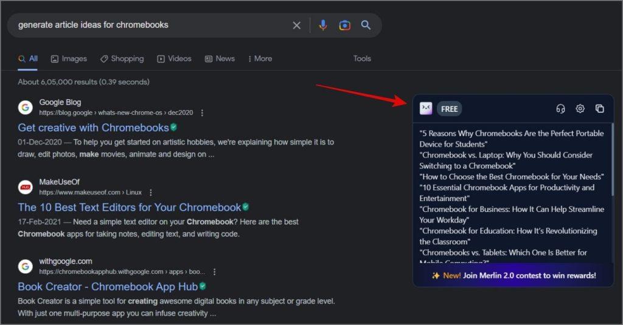
Task: Click verified shield beside Book Creator result
Action: [203, 286]
